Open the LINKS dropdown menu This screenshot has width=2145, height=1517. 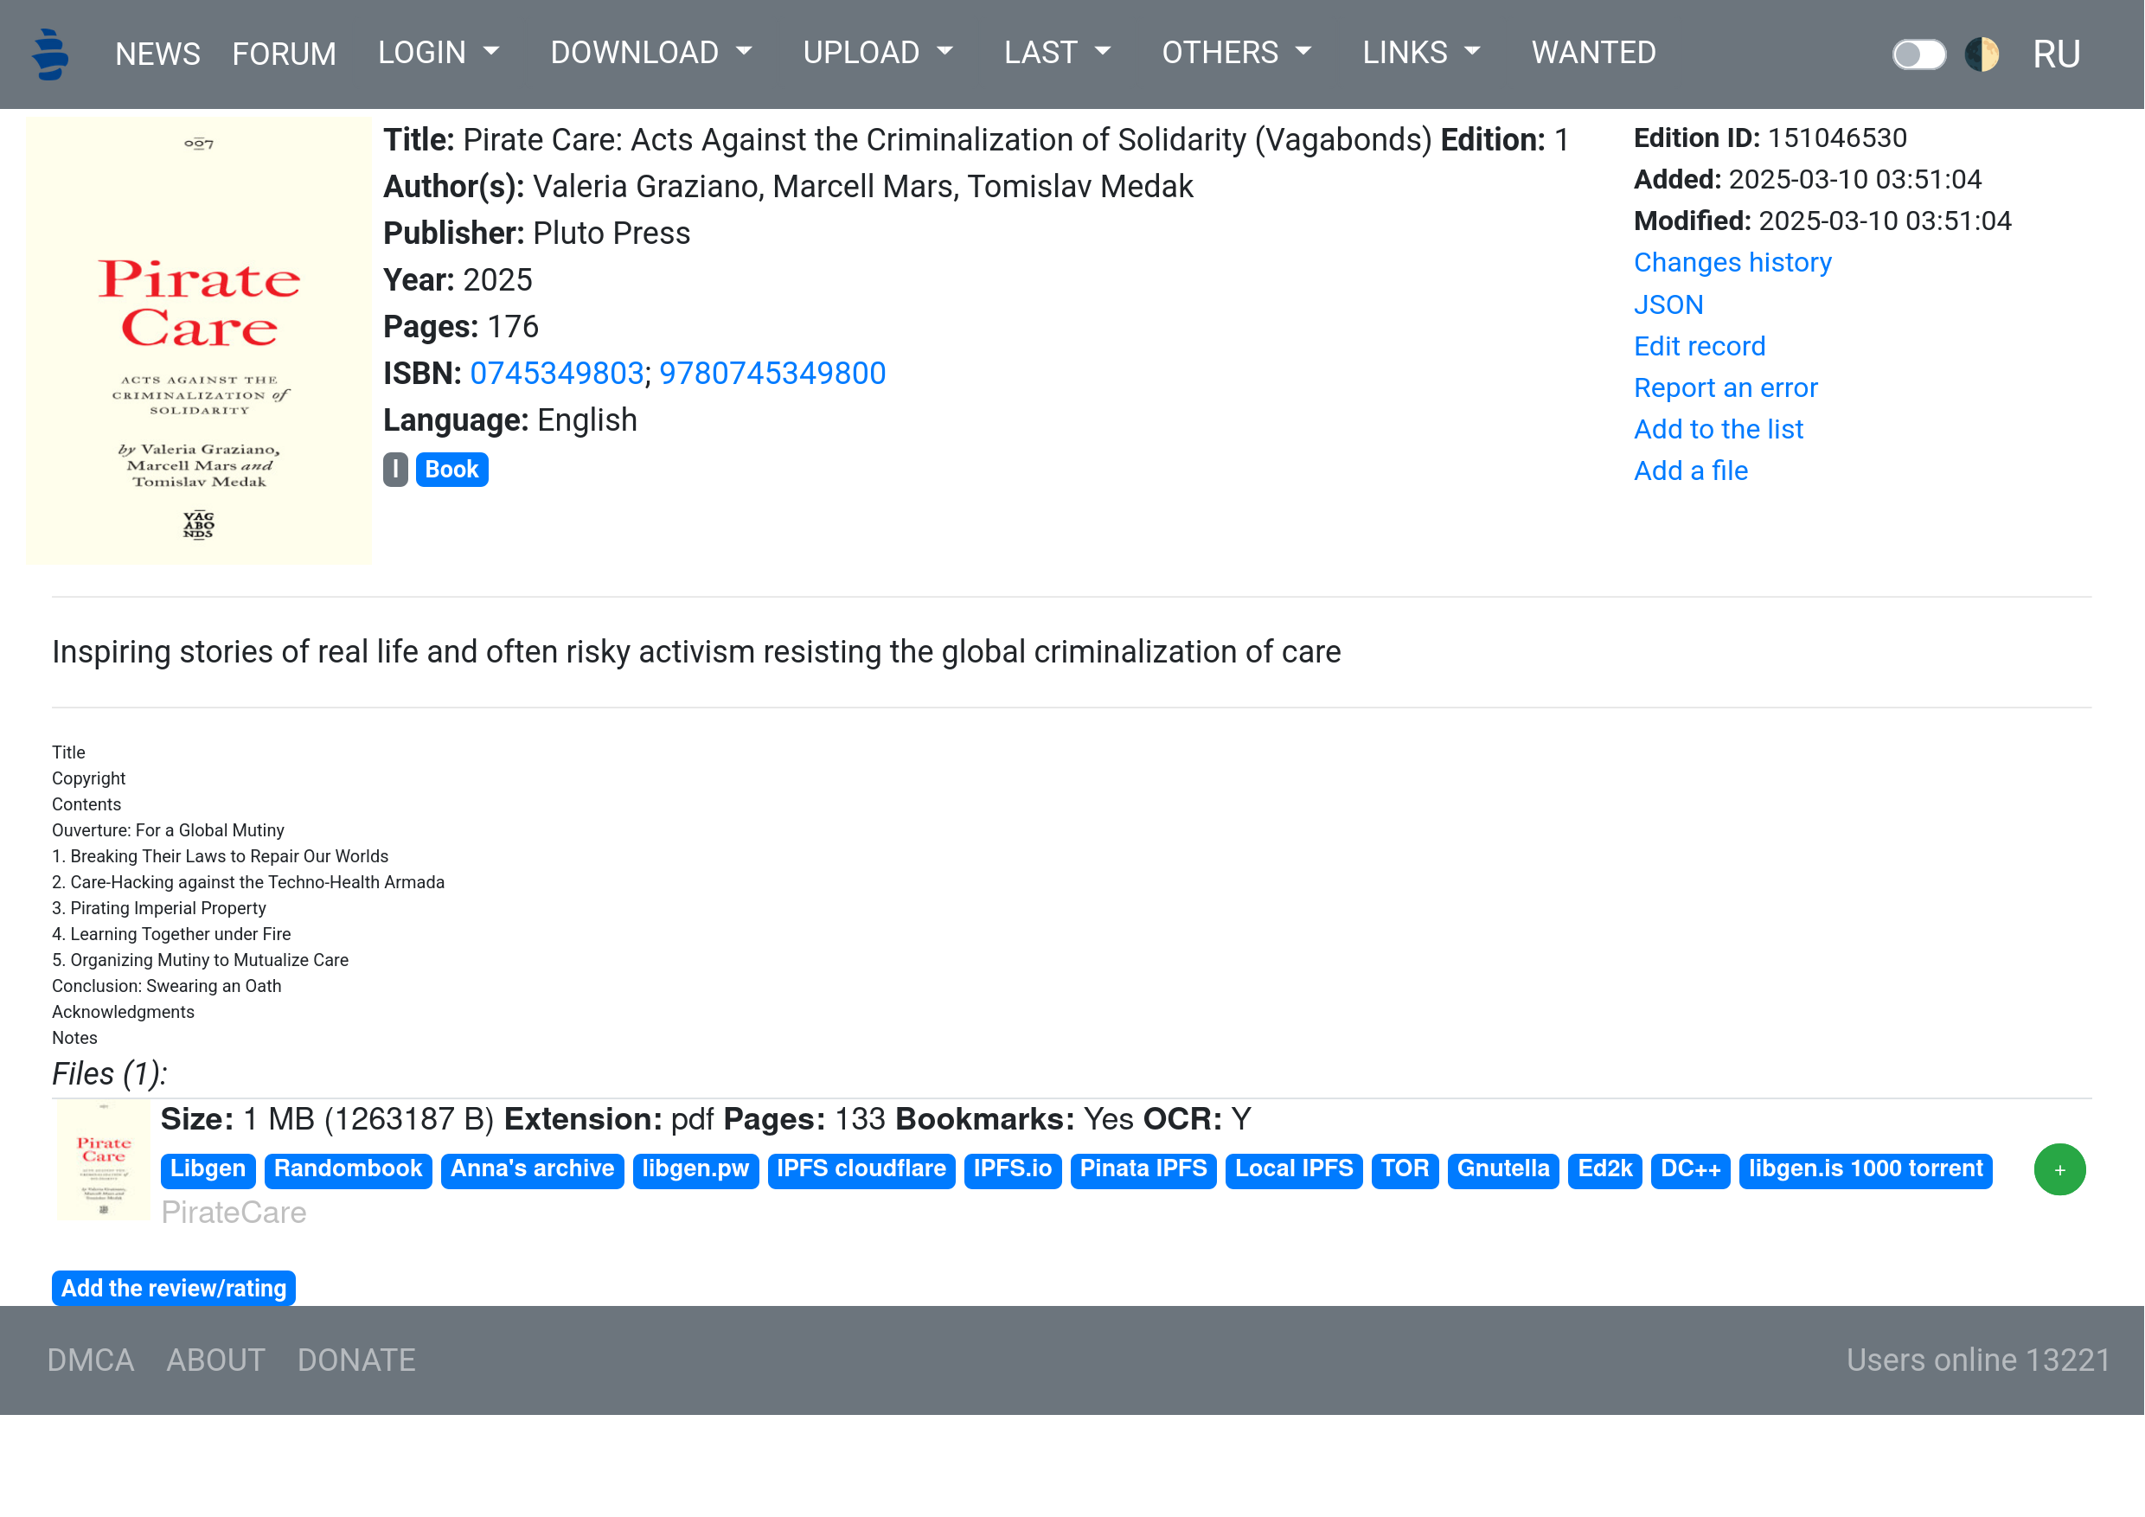pyautogui.click(x=1421, y=54)
